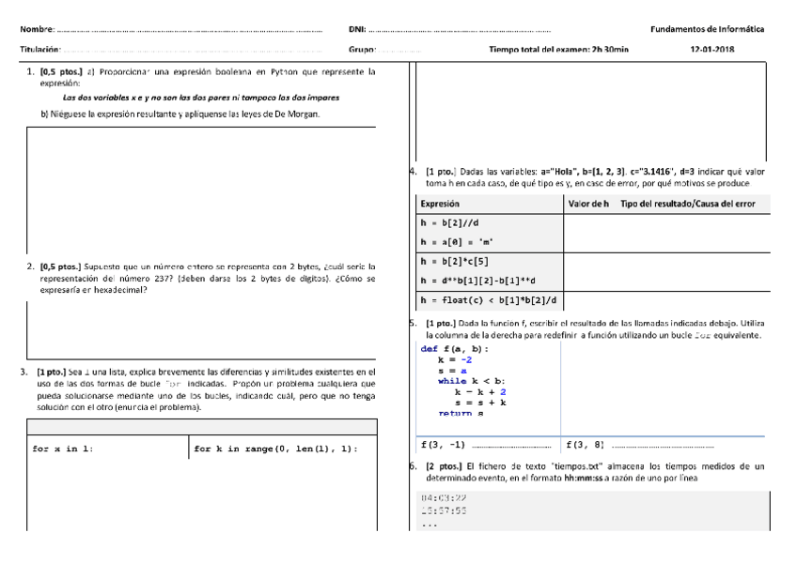Click the exam date 12-01-2018
Image resolution: width=797 pixels, height=563 pixels.
tap(712, 49)
